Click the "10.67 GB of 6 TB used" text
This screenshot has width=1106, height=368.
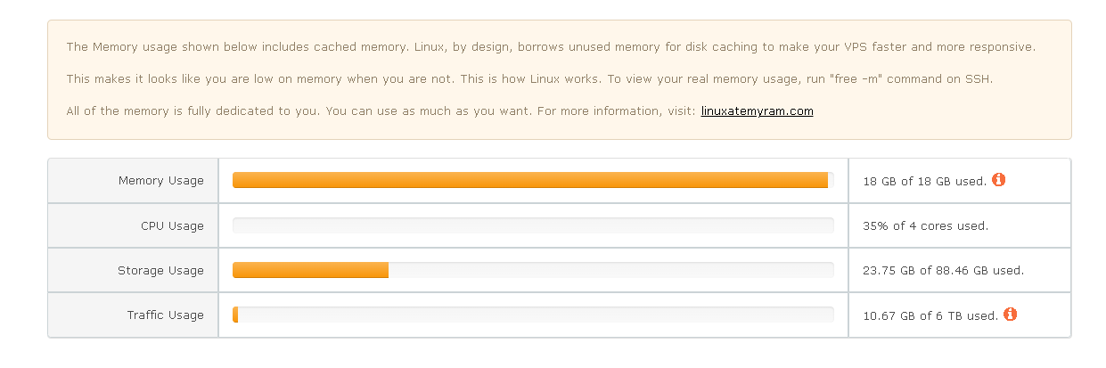click(x=930, y=315)
